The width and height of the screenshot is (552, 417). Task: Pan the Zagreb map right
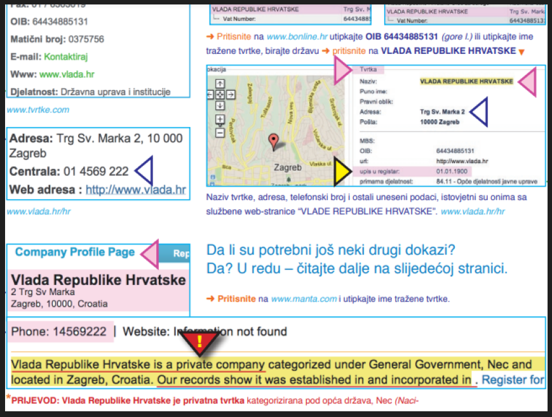pyautogui.click(x=231, y=95)
